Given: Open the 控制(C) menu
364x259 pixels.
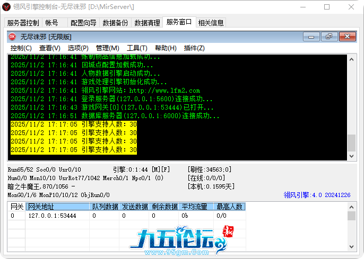Looking at the screenshot, I should click(21, 48).
